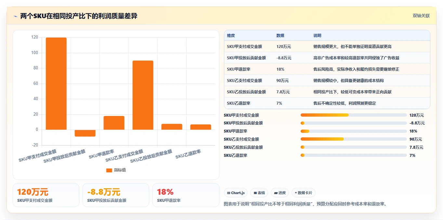Click the SKU乙投放后贡献金额 progress bar

click(354, 147)
